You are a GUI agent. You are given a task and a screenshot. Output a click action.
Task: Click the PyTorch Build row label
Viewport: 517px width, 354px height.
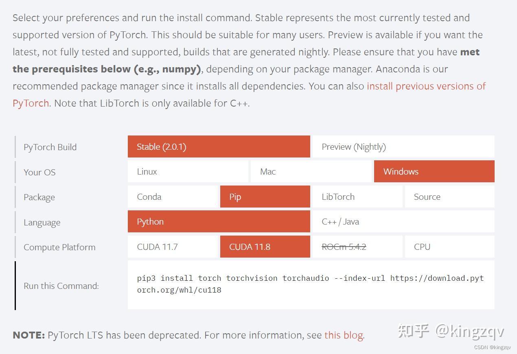pos(50,147)
